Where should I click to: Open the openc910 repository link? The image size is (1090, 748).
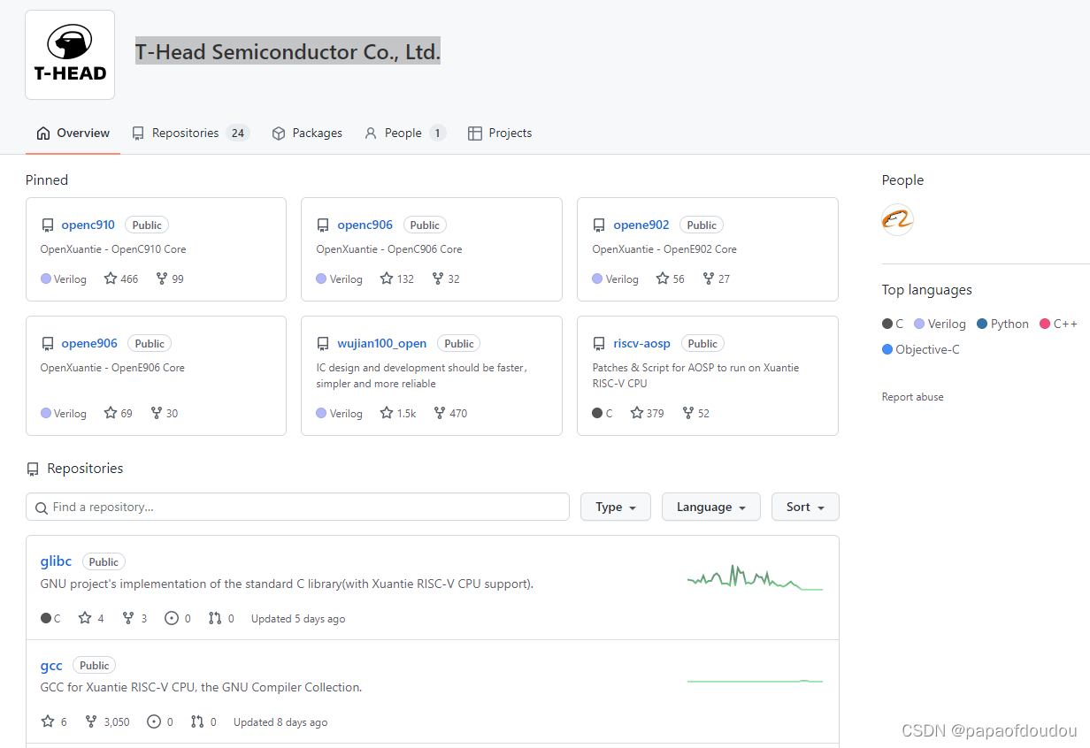pyautogui.click(x=88, y=225)
